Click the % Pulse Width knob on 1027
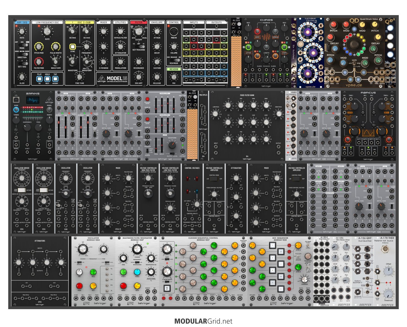This screenshot has height=327, width=407. 167,271
